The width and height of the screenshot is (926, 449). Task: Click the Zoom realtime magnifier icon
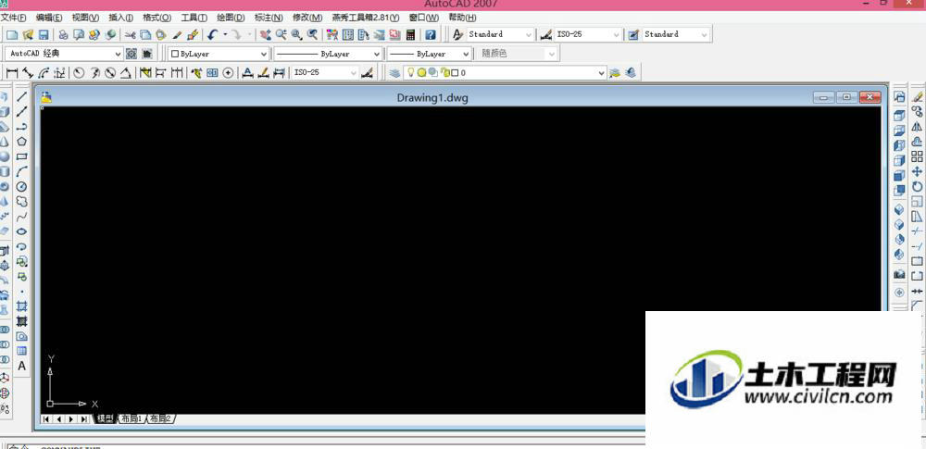coord(282,35)
